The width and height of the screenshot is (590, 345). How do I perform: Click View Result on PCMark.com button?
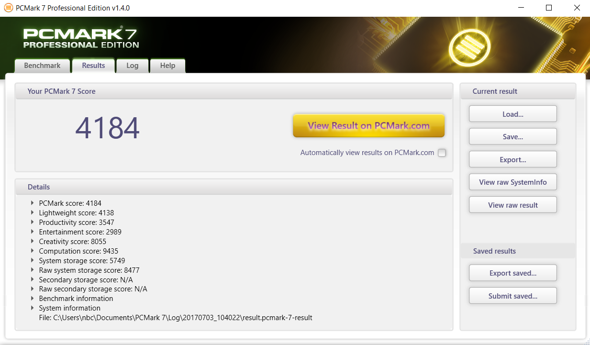(x=368, y=125)
